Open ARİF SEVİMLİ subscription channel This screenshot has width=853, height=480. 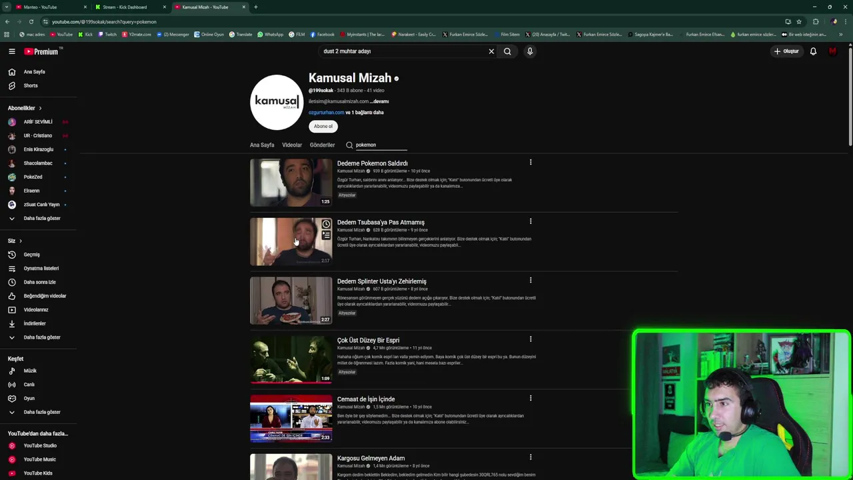point(39,122)
